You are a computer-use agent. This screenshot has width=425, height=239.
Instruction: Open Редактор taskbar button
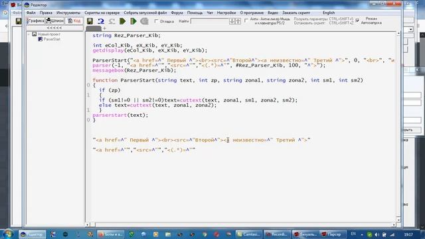coord(33,234)
